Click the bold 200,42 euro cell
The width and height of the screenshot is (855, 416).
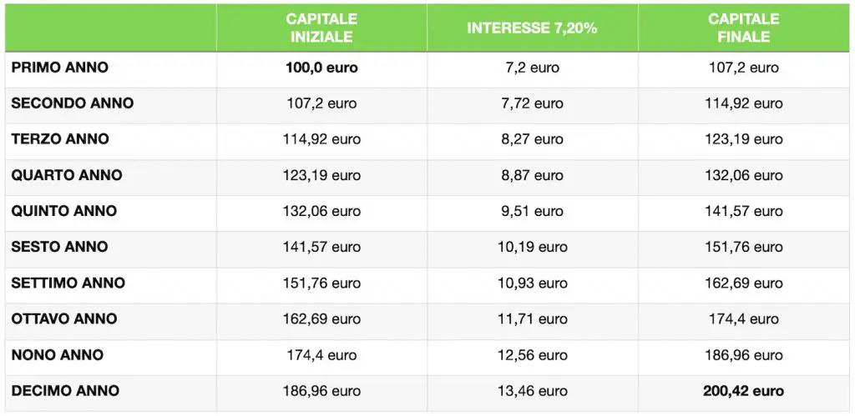[x=744, y=391]
